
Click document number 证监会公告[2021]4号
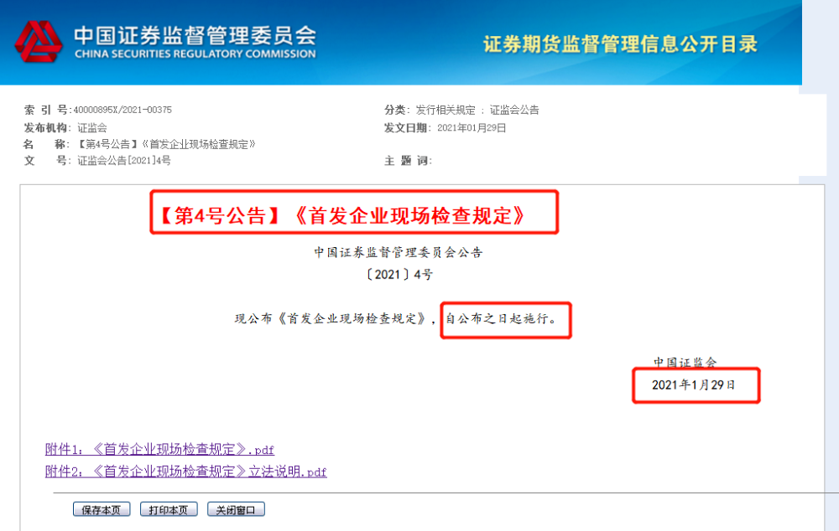pos(124,160)
